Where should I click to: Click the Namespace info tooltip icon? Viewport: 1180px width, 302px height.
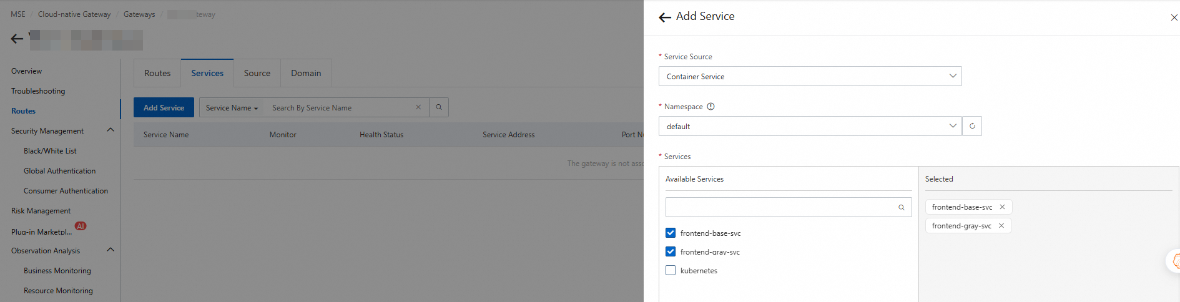pos(710,107)
